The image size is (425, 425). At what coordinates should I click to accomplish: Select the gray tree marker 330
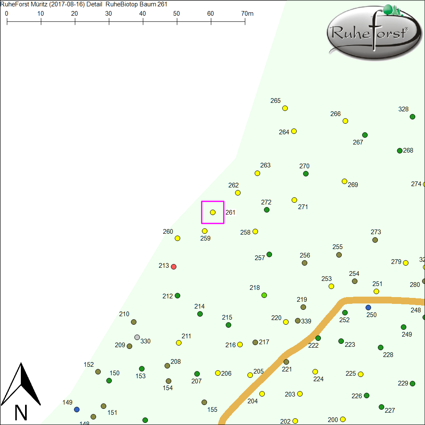137,337
